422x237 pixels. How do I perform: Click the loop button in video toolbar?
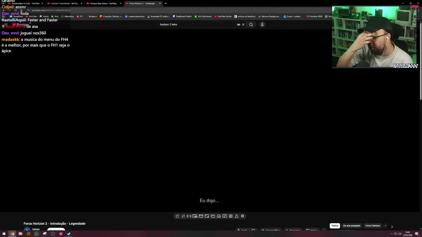[x=177, y=216]
